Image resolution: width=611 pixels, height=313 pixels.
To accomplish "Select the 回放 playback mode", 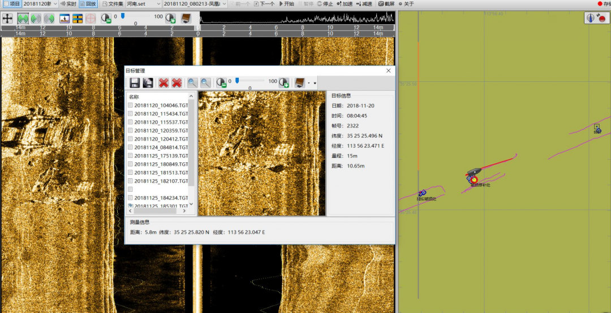I will pyautogui.click(x=87, y=4).
